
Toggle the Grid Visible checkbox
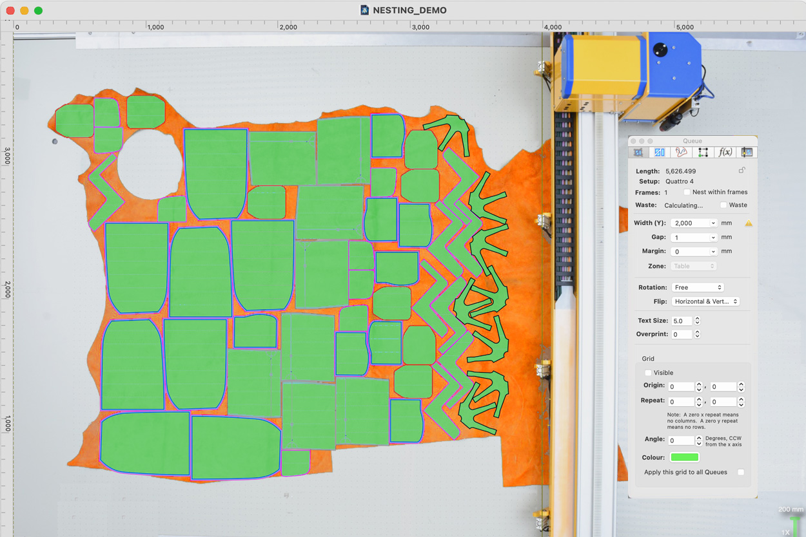pyautogui.click(x=648, y=373)
